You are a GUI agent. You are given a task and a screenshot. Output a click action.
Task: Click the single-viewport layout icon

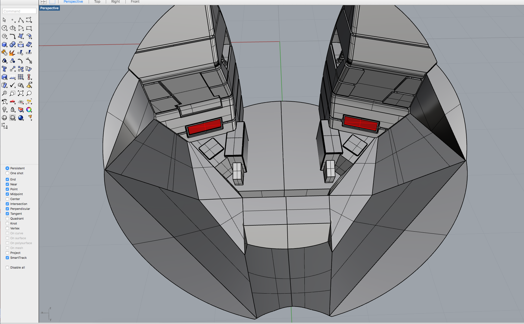(52, 2)
